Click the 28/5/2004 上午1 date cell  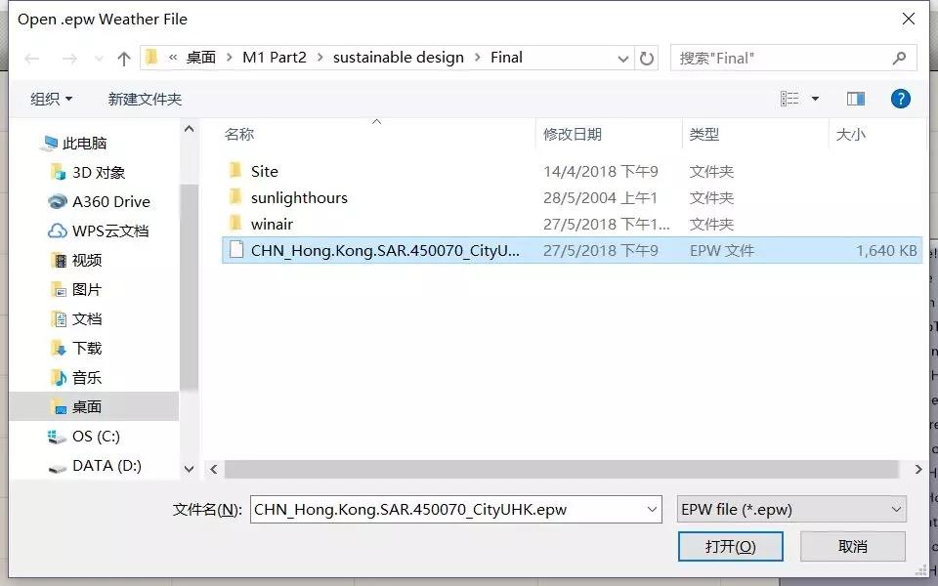601,198
